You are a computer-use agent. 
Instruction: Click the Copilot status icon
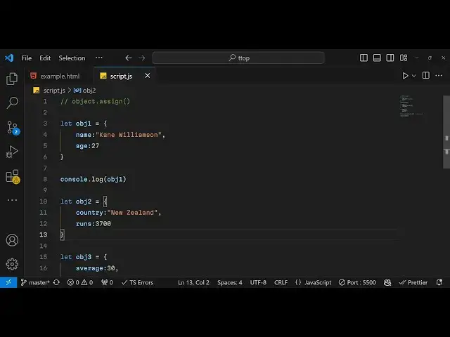(387, 282)
